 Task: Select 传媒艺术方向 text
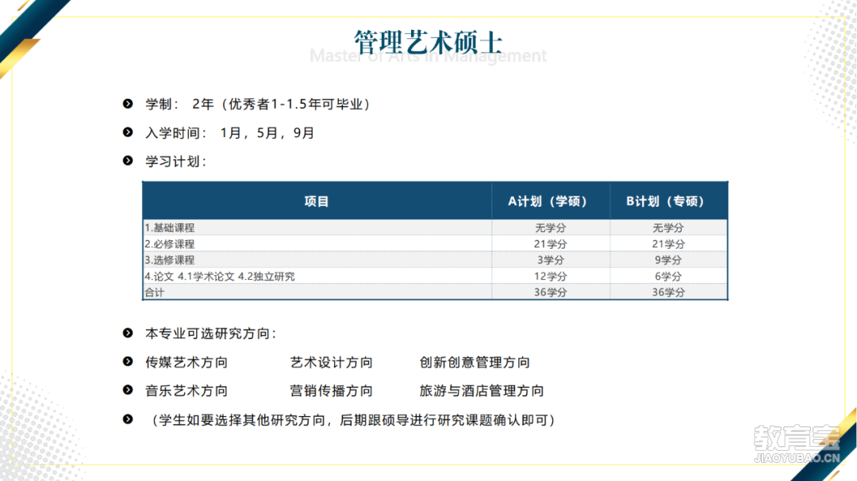click(186, 362)
